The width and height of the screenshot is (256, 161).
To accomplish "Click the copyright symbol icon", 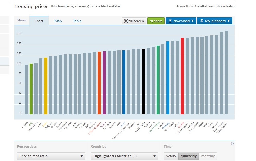I will 232,144.
